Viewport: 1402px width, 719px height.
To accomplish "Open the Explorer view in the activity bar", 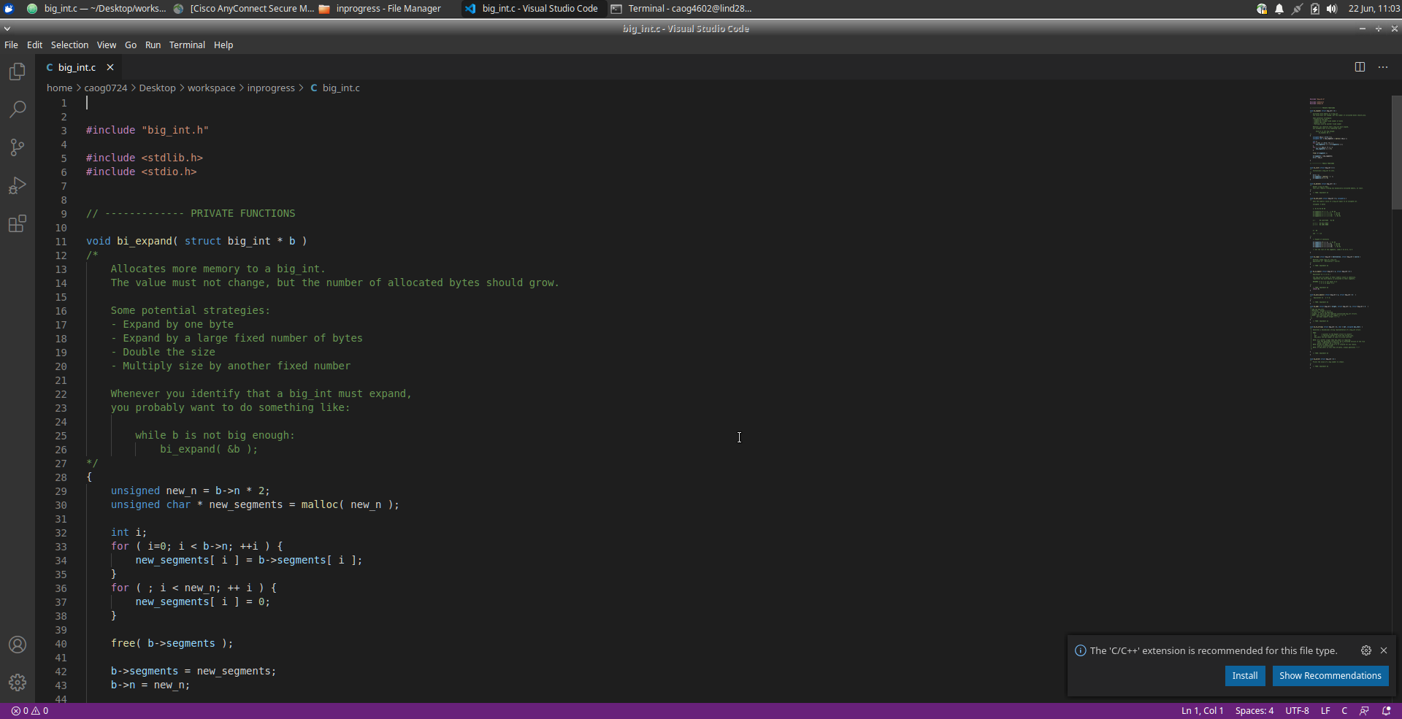I will click(18, 72).
